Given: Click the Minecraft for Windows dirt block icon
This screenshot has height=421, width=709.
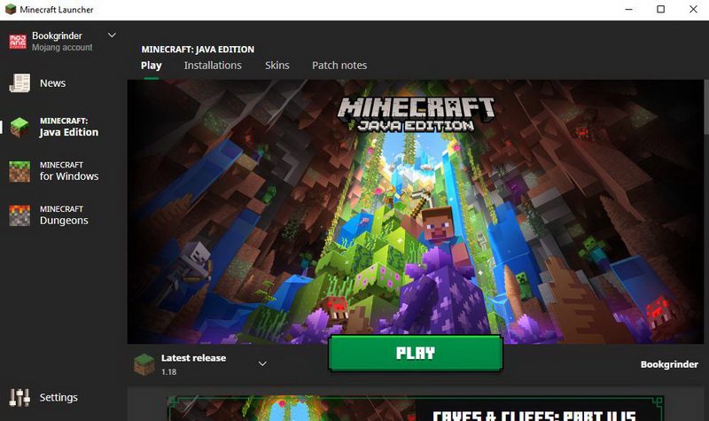Looking at the screenshot, I should pos(19,171).
